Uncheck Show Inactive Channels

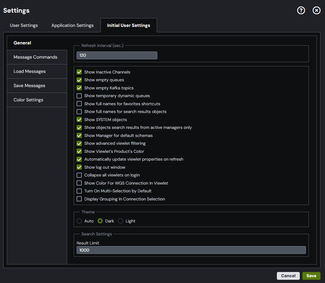(x=79, y=72)
